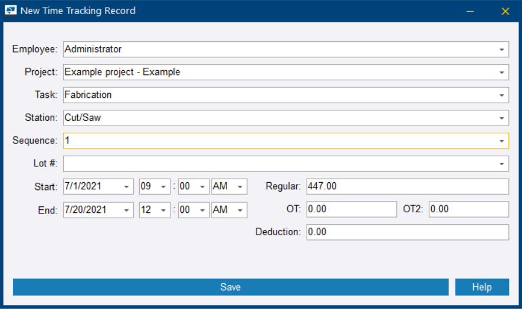Screen dimensions: 522x309
Task: Save the time tracking record
Action: pos(230,287)
